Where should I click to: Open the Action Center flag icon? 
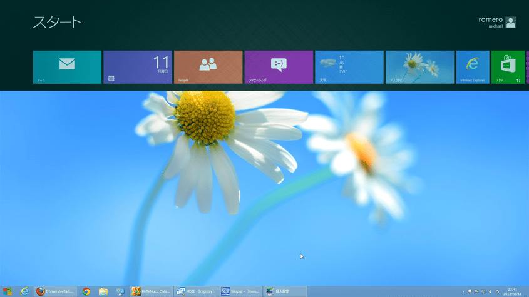[x=476, y=291]
